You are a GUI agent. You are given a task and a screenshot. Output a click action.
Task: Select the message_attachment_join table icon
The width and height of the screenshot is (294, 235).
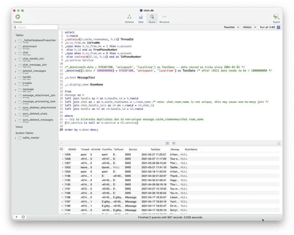coord(20,96)
